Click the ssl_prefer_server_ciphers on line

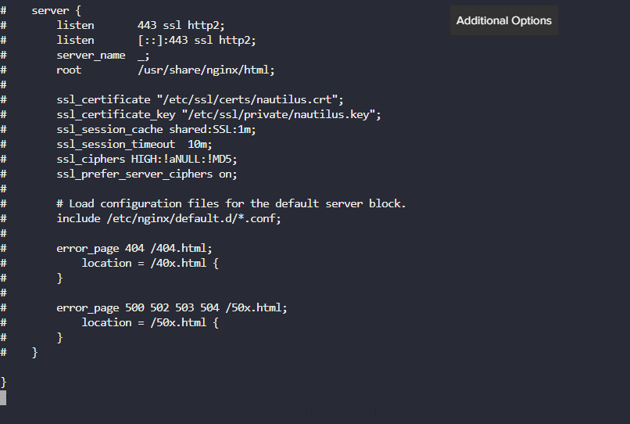pos(146,174)
